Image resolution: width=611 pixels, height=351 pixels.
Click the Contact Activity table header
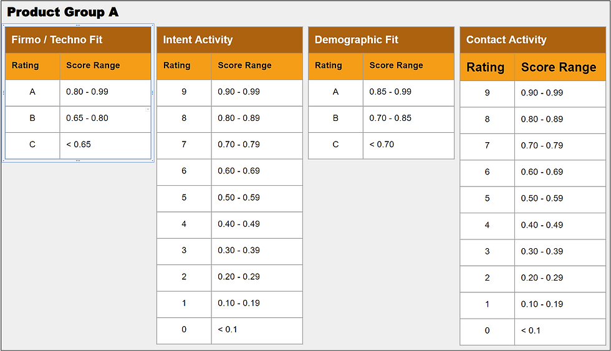click(x=532, y=40)
